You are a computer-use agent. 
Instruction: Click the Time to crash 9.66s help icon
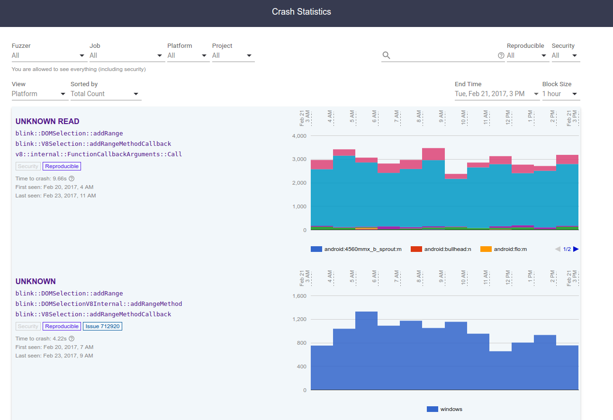click(x=72, y=179)
